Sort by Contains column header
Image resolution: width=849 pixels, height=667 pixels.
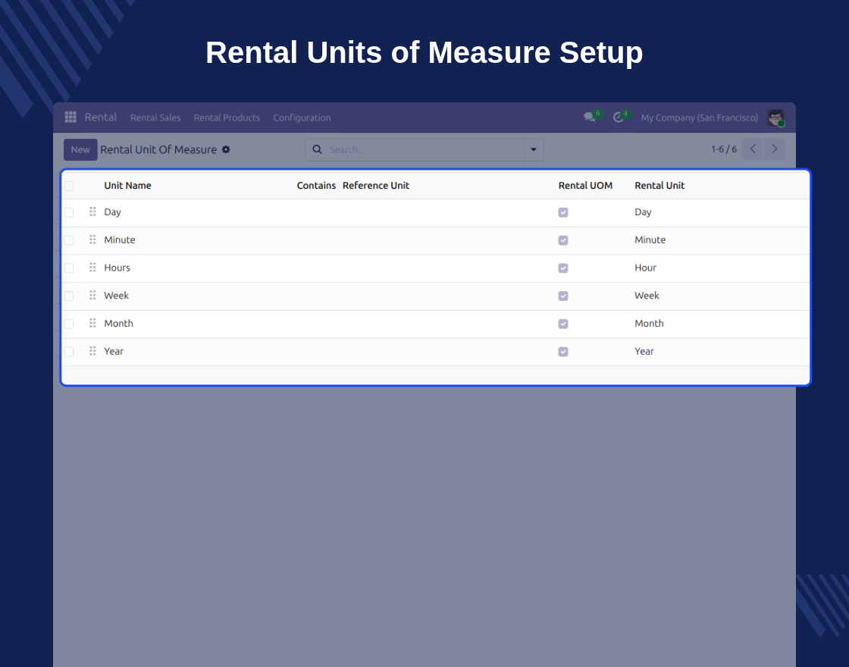point(316,185)
